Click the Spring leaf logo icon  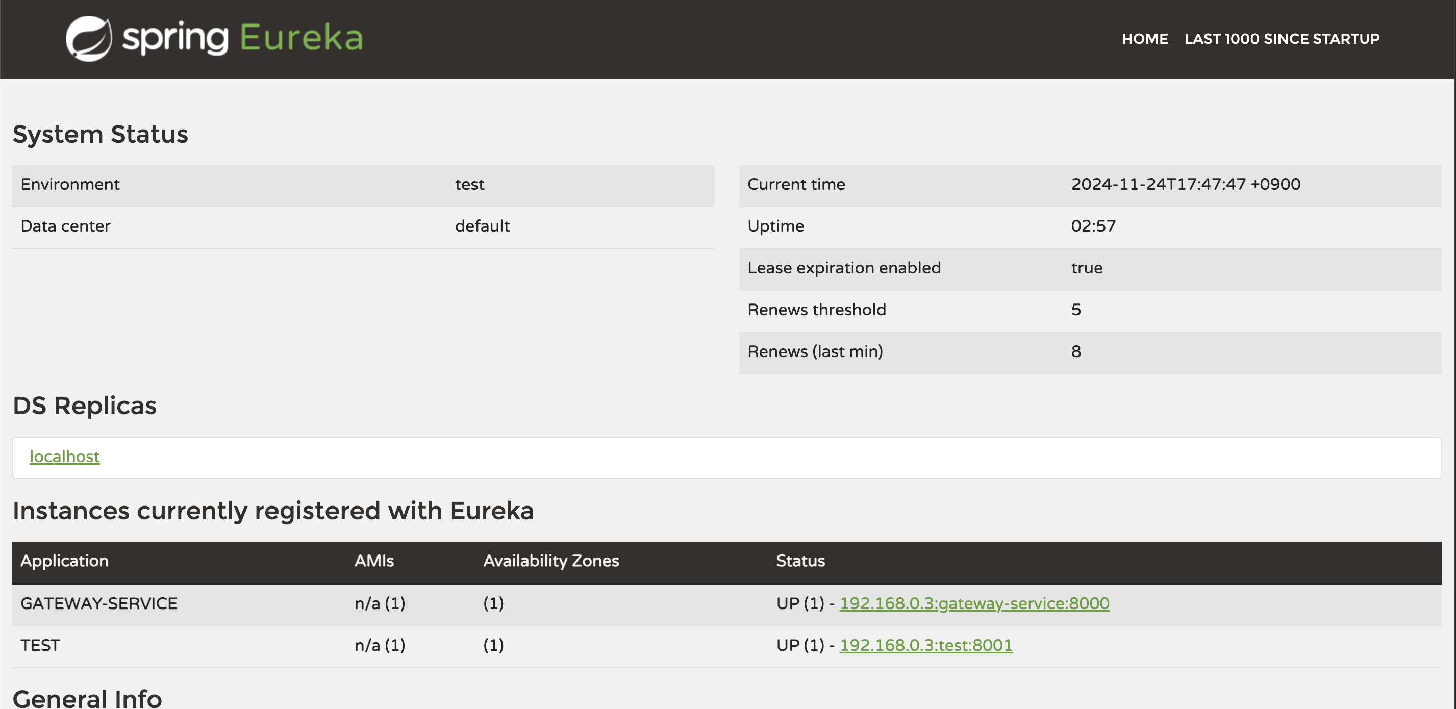89,38
